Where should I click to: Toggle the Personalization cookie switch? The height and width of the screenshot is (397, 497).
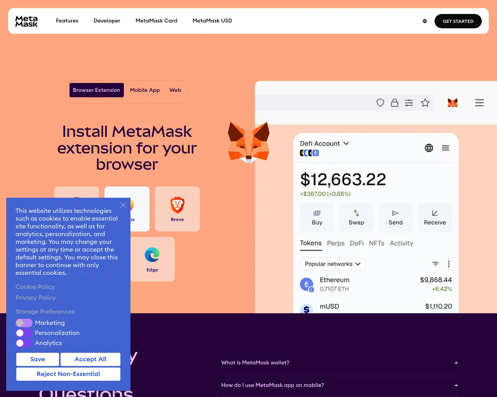tap(24, 333)
